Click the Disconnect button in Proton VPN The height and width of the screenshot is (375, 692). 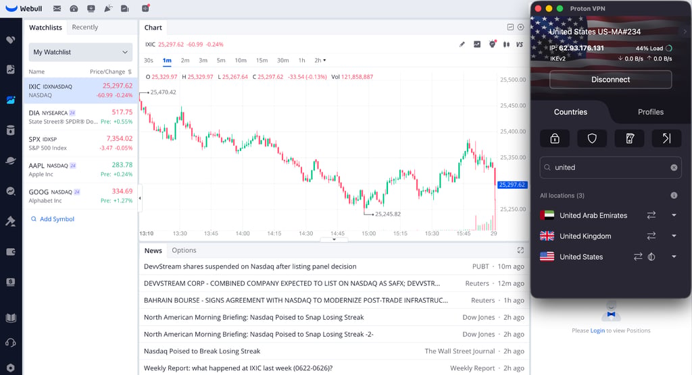[x=610, y=80]
